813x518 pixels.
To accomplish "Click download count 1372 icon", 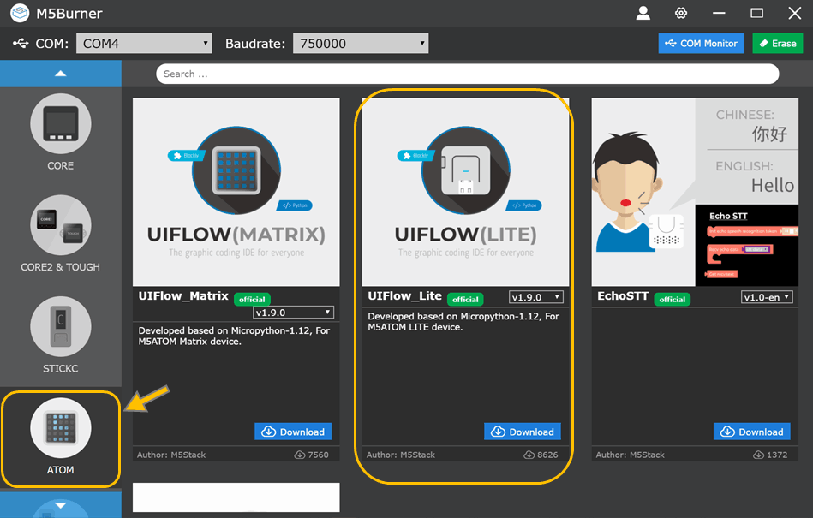I will pyautogui.click(x=758, y=455).
